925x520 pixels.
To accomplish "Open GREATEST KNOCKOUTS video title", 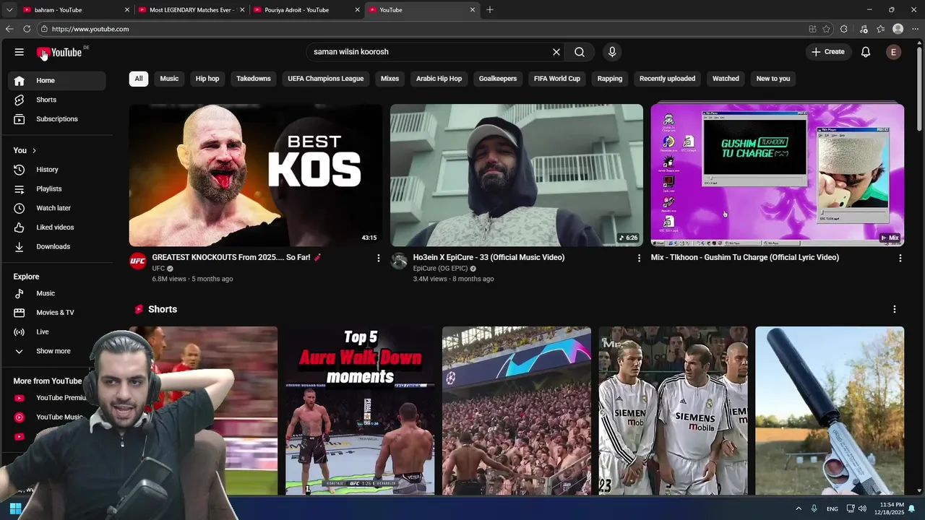I will (236, 257).
